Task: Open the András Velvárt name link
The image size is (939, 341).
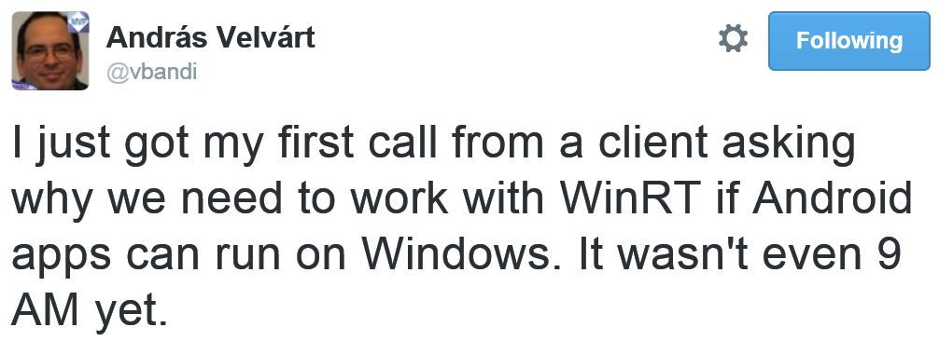Action: (x=210, y=38)
